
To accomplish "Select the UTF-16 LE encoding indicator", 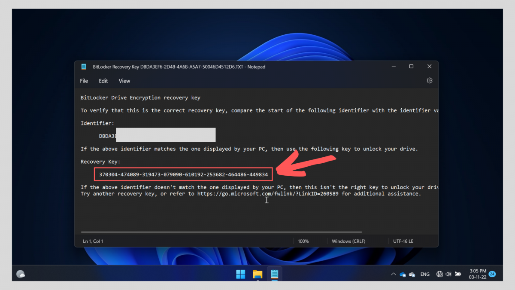I will pos(403,241).
